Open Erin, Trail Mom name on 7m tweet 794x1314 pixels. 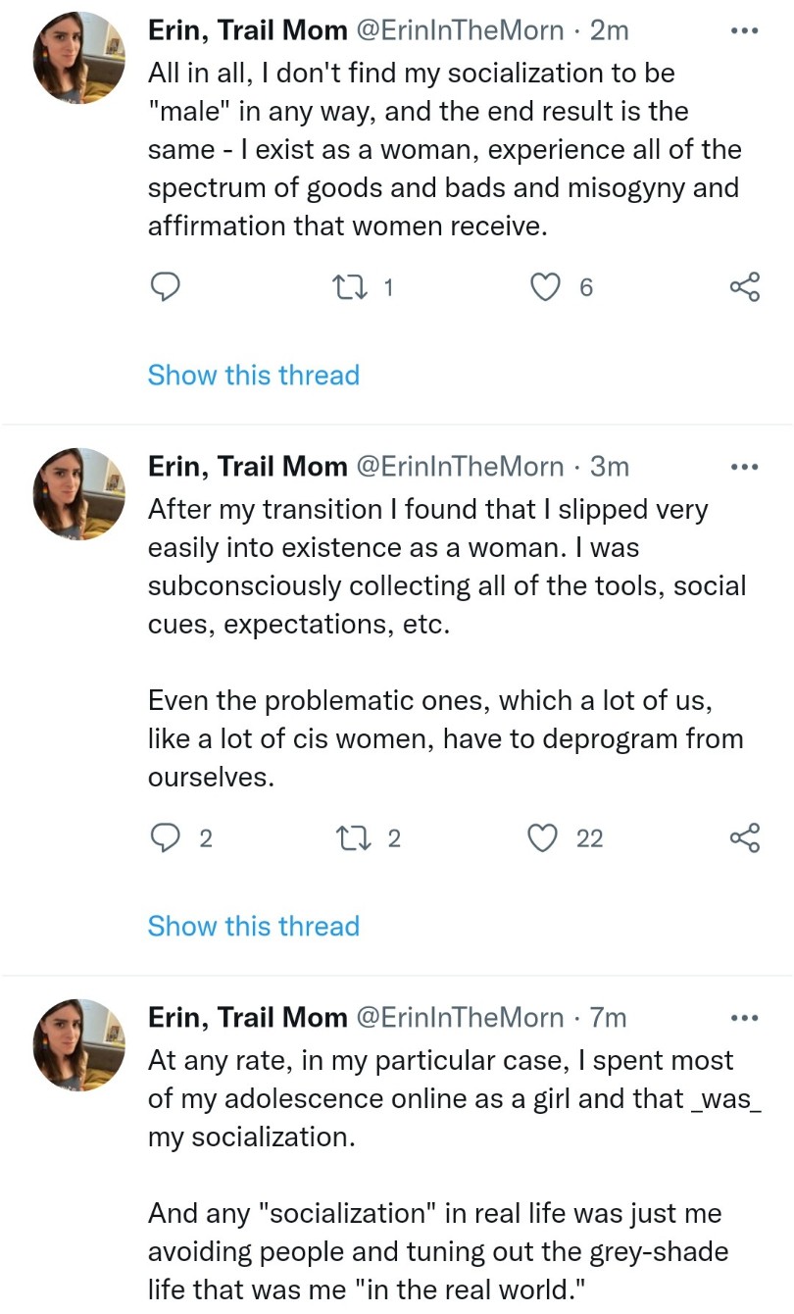(247, 1018)
